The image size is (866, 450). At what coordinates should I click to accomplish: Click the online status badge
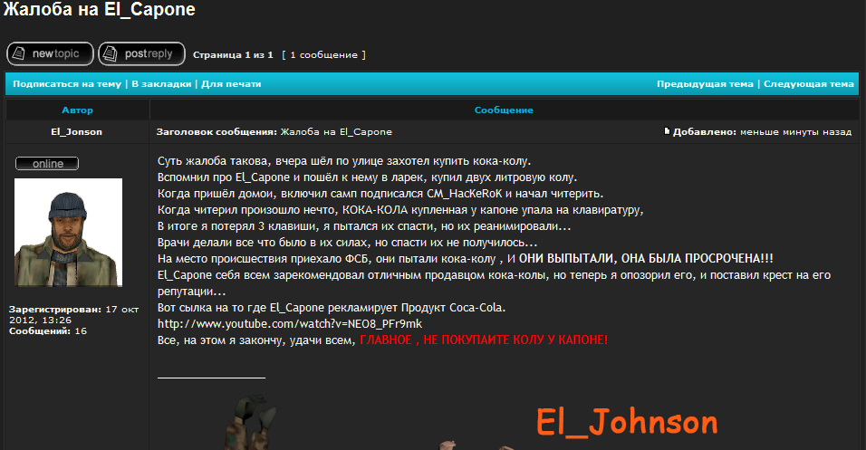[47, 164]
